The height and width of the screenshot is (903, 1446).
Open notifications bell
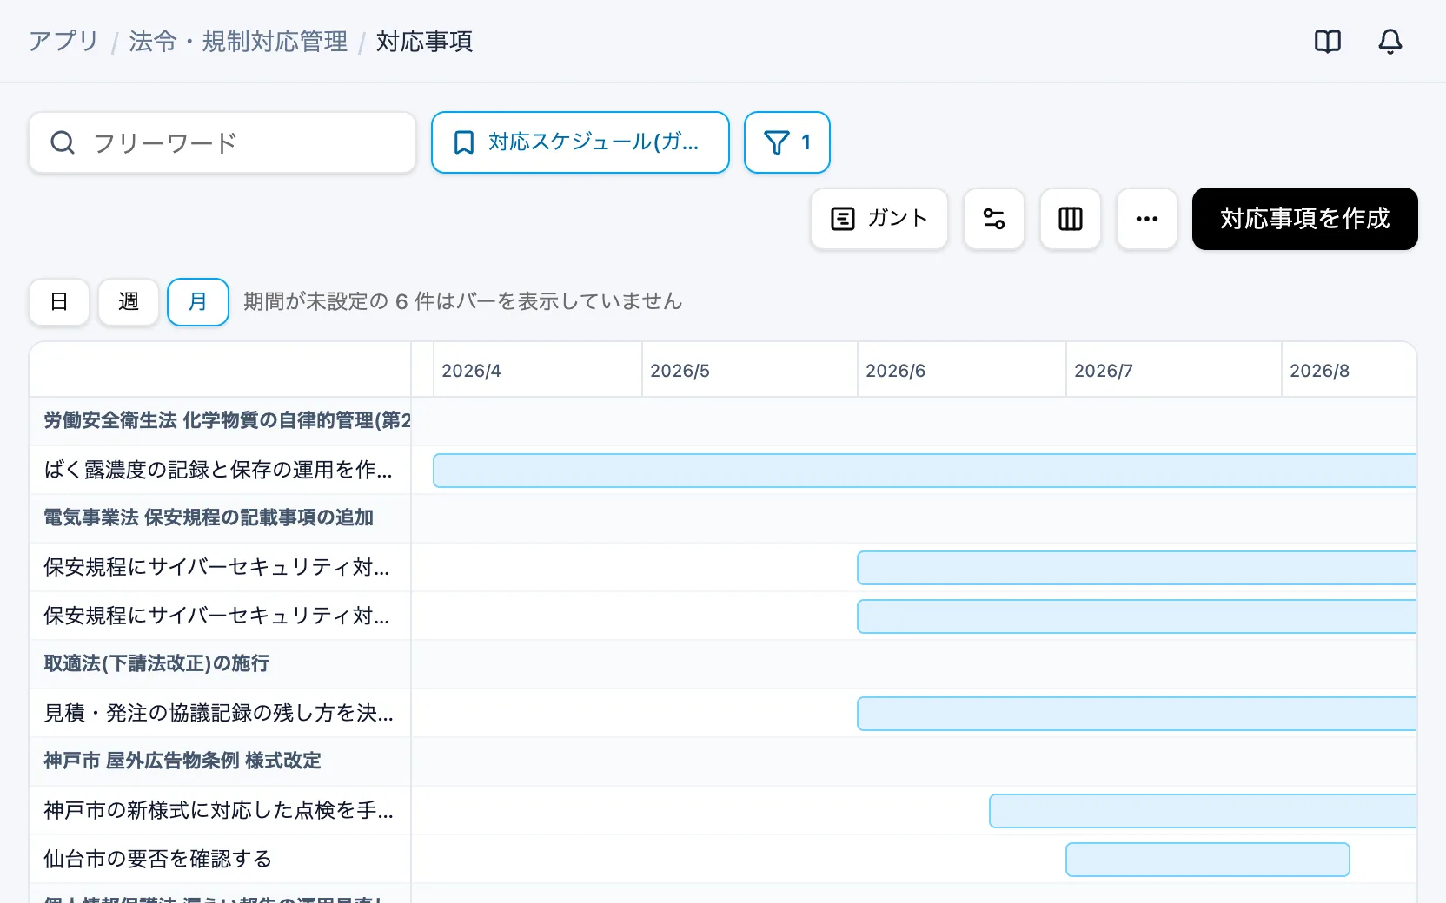coord(1390,42)
